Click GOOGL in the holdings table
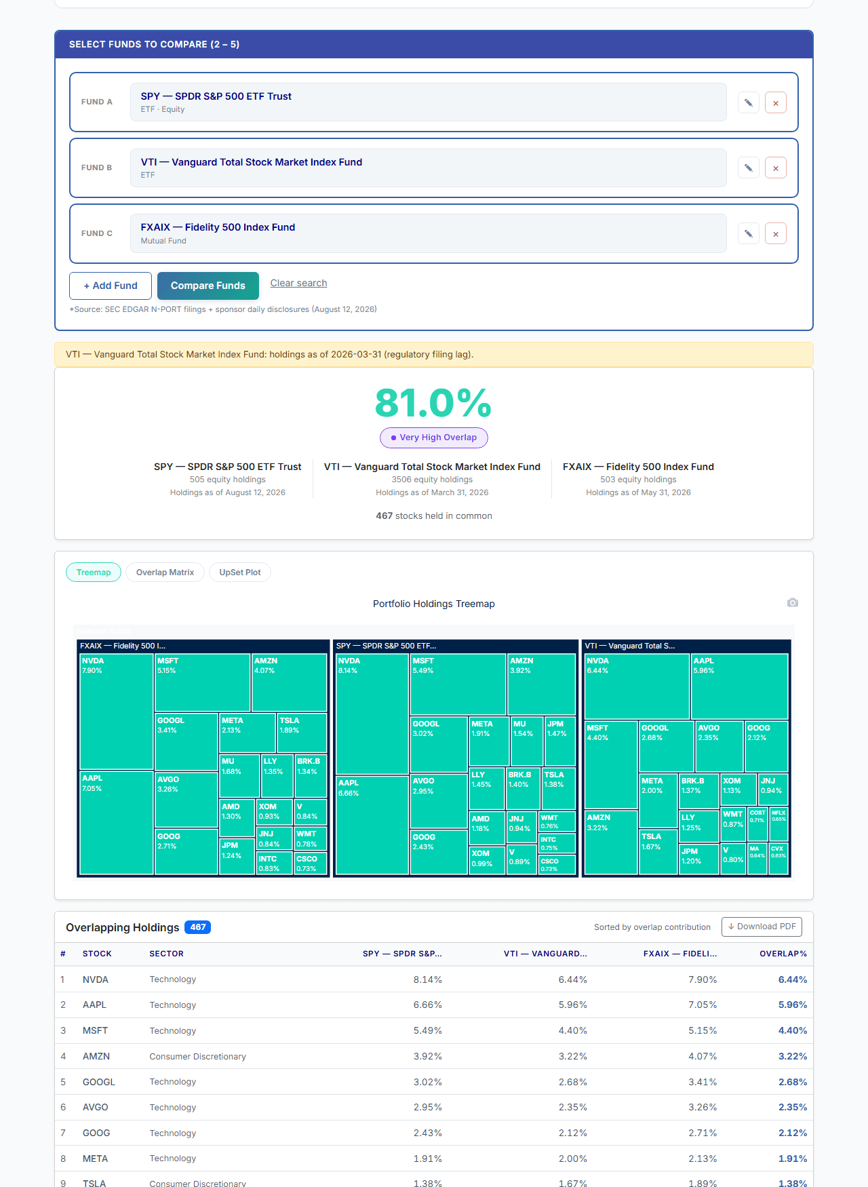The height and width of the screenshot is (1187, 868). pos(99,1082)
